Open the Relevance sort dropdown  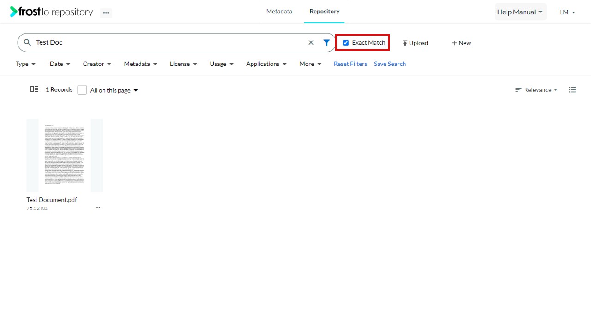click(536, 90)
